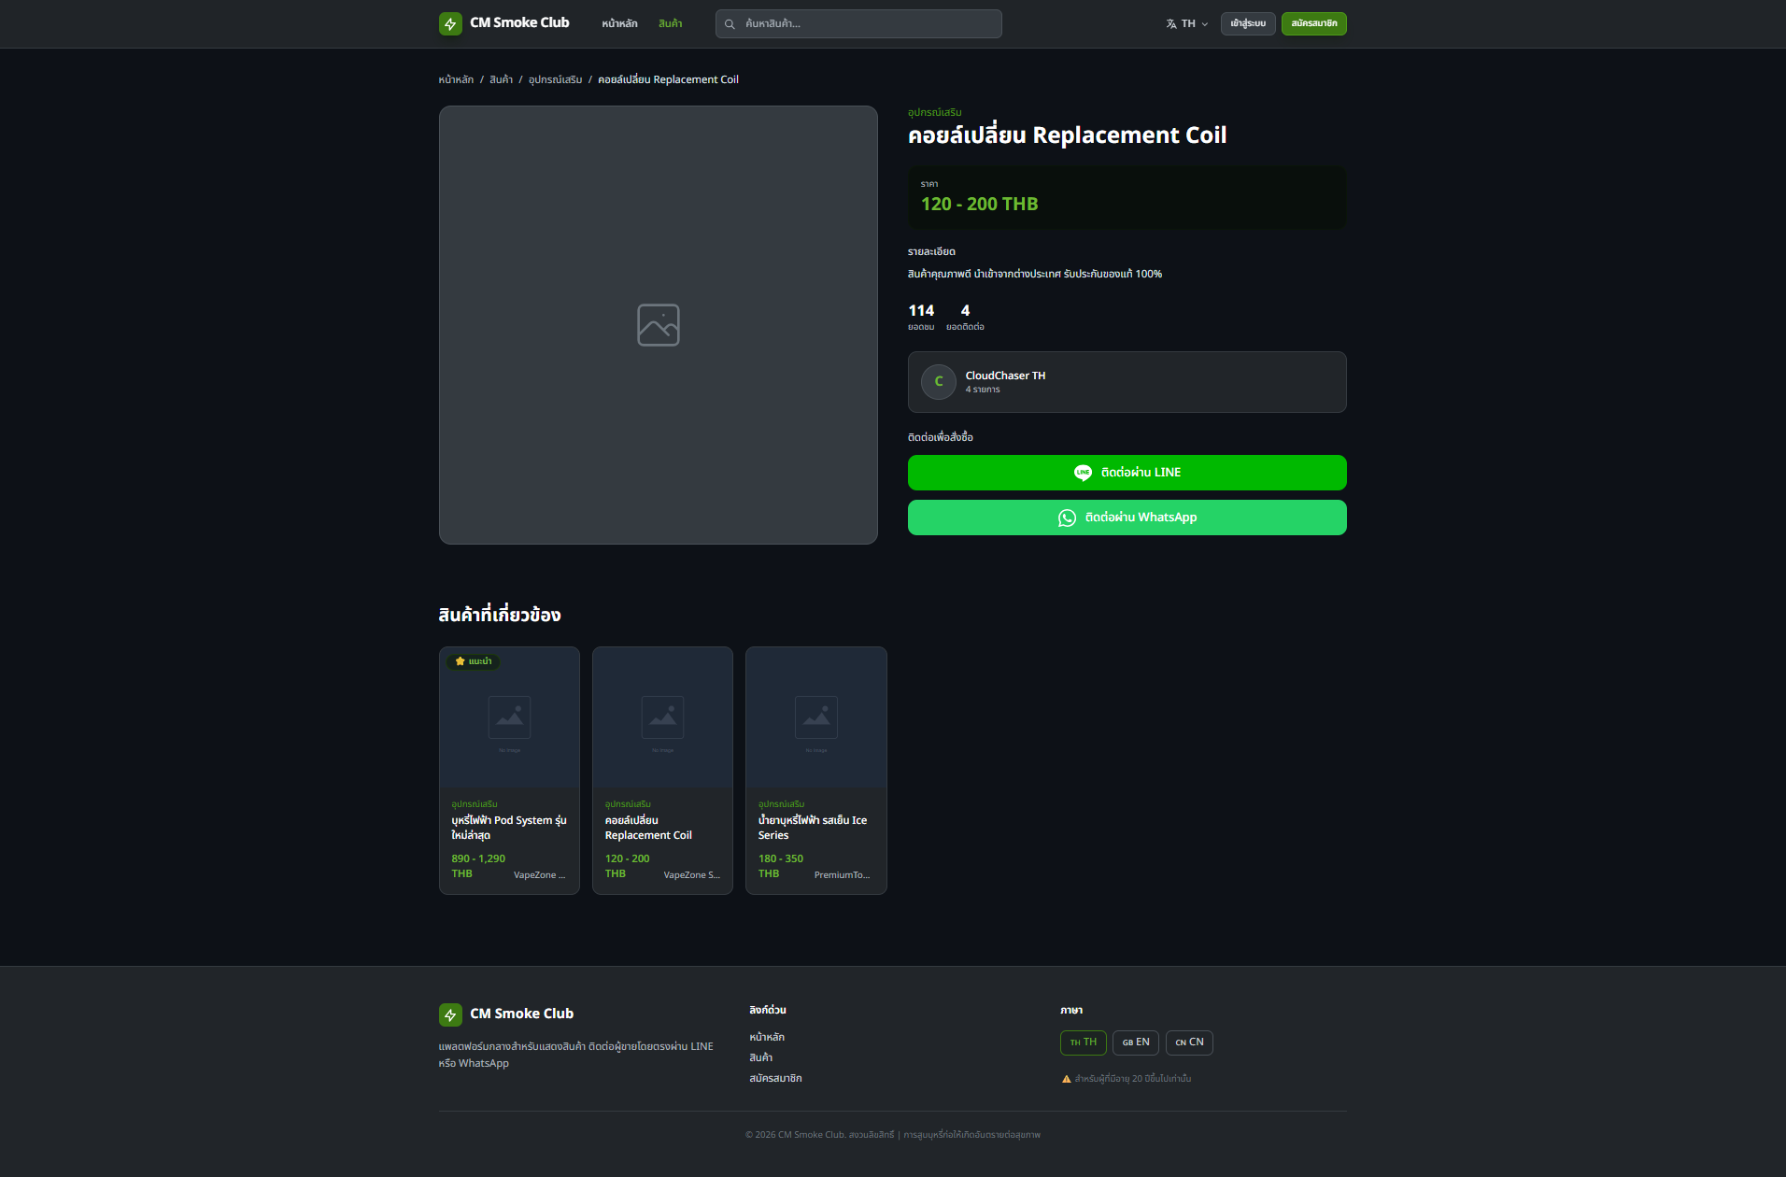Click the VapeZone S... seller name on coil card
The height and width of the screenshot is (1177, 1786).
[x=691, y=875]
